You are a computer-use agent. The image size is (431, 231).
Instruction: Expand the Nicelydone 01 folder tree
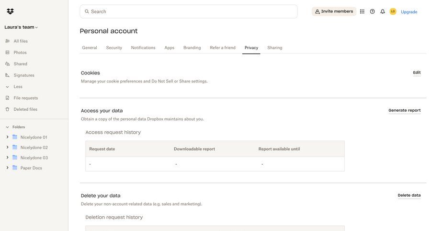(7, 137)
